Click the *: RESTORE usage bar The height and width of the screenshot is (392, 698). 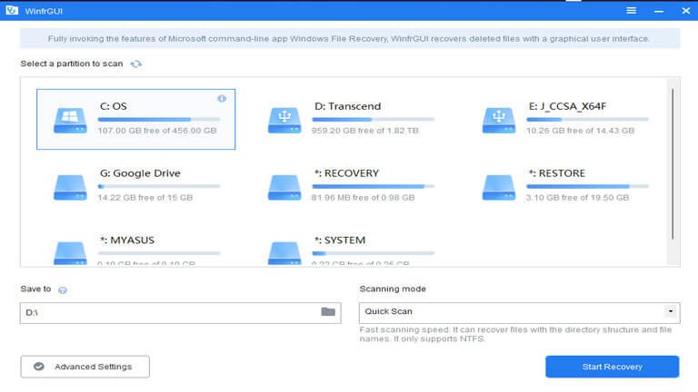pos(587,186)
